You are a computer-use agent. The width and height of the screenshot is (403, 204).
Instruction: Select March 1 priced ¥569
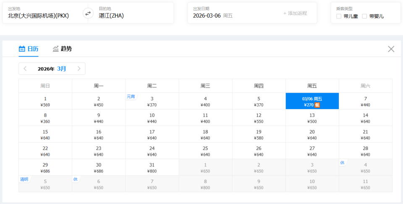(x=45, y=101)
